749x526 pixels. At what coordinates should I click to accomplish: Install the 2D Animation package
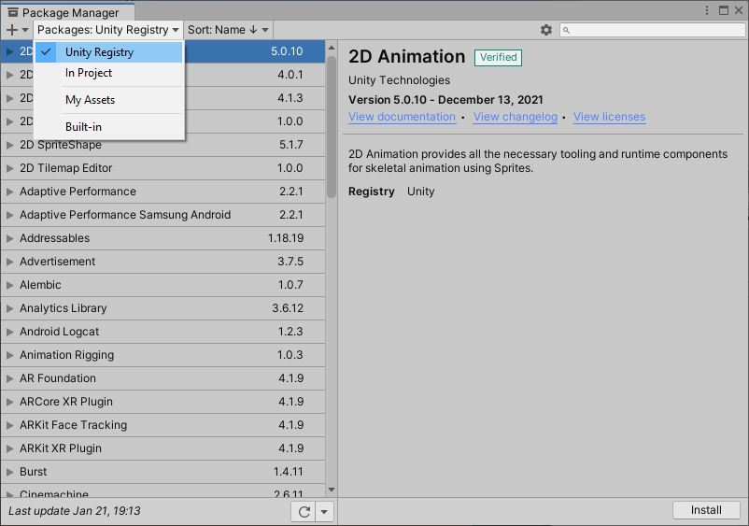point(706,510)
